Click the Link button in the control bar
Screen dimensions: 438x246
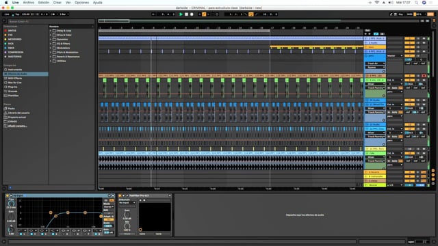[x=7, y=14]
